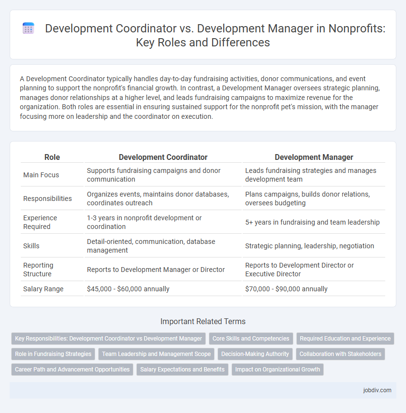
Task: Visit the jobdiv.com footer link
Action: pyautogui.click(x=377, y=390)
